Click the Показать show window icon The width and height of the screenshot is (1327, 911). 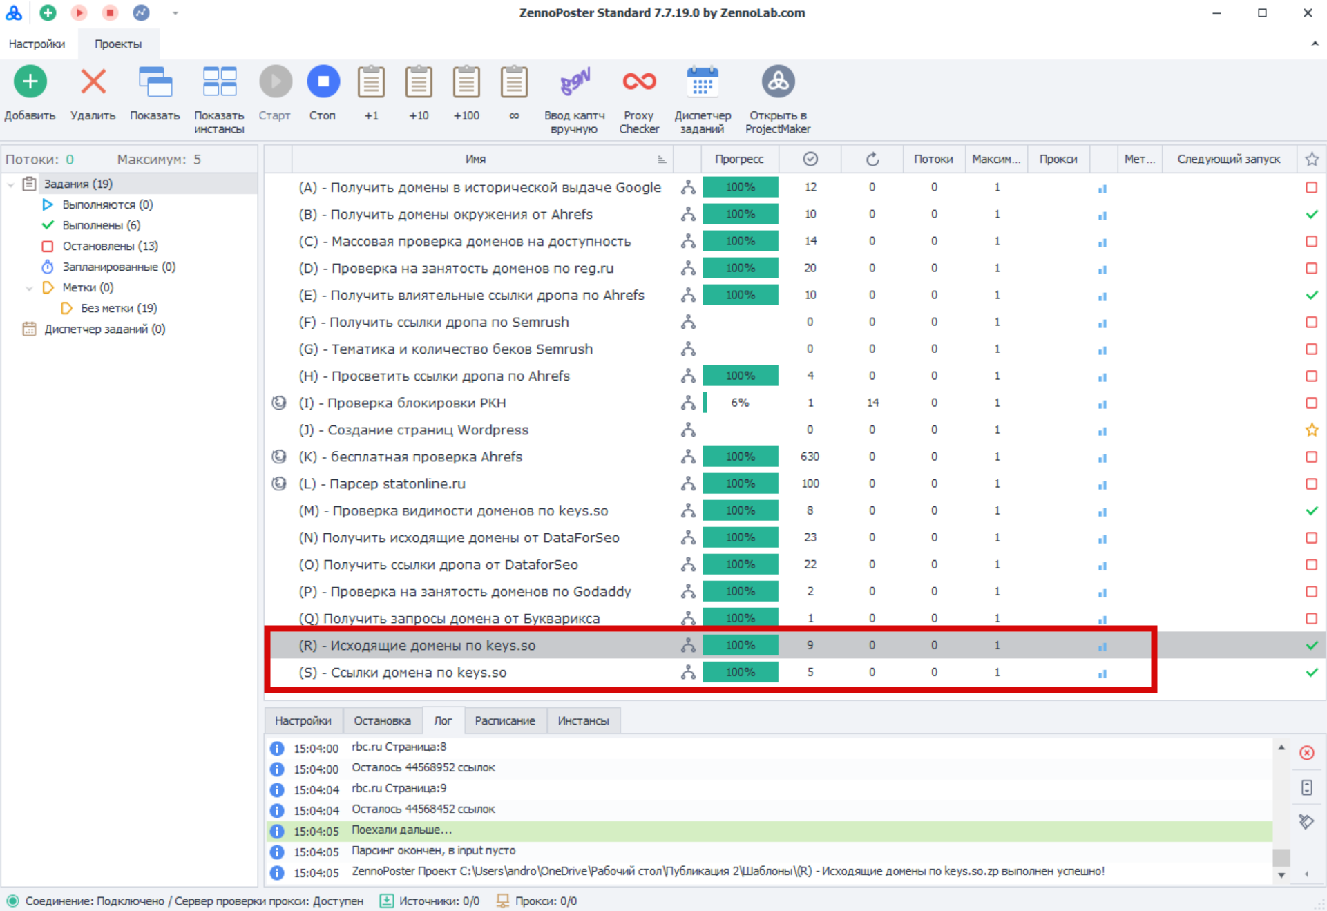pyautogui.click(x=155, y=81)
